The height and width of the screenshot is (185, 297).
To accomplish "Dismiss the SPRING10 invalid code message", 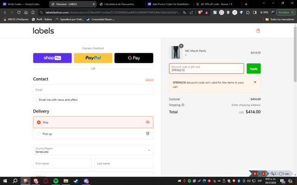I will pyautogui.click(x=255, y=82).
